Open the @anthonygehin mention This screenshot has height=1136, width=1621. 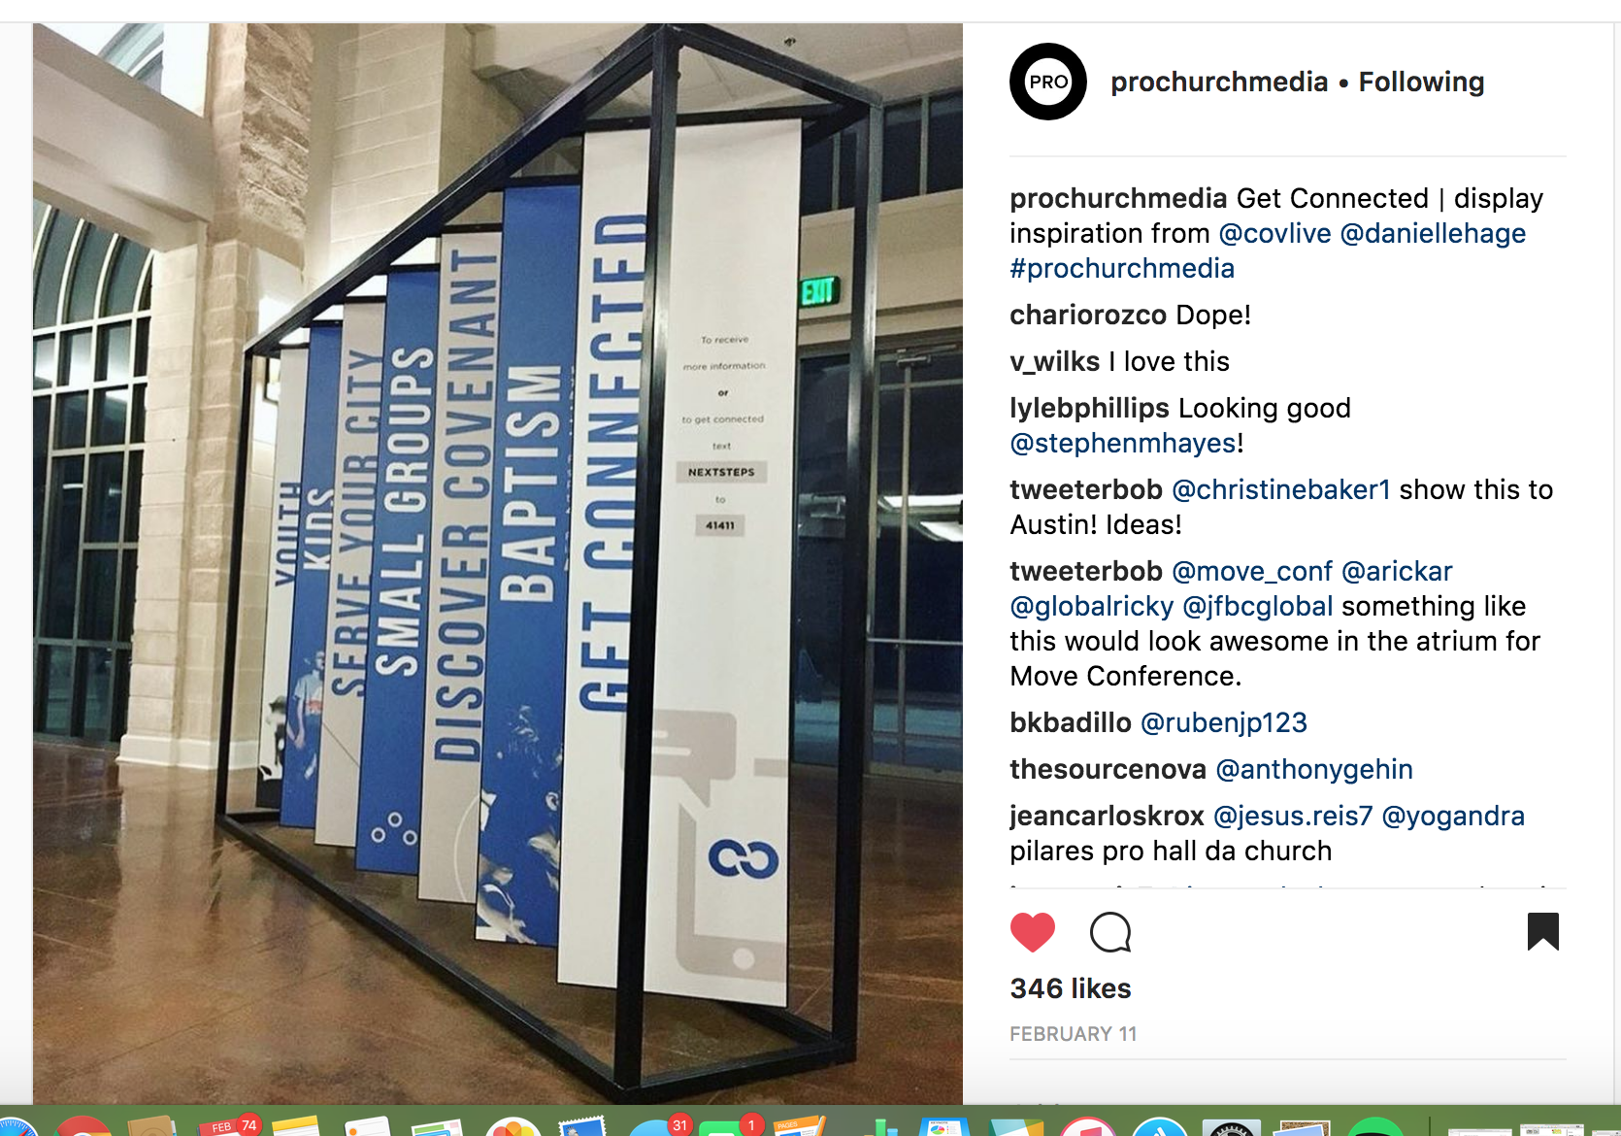pos(1314,769)
